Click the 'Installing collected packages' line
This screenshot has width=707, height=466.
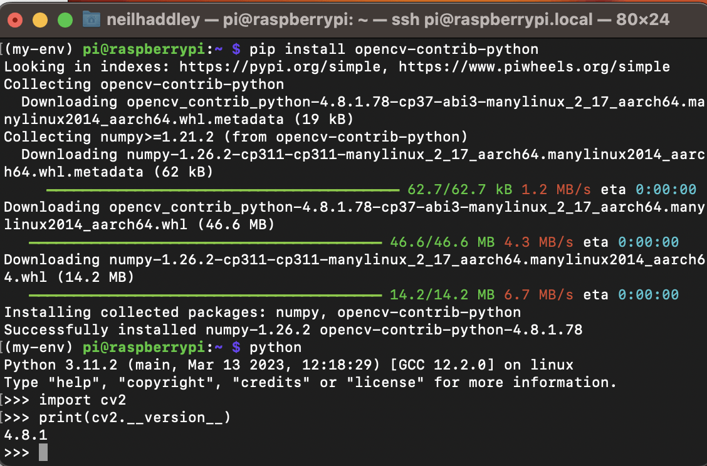(x=263, y=313)
